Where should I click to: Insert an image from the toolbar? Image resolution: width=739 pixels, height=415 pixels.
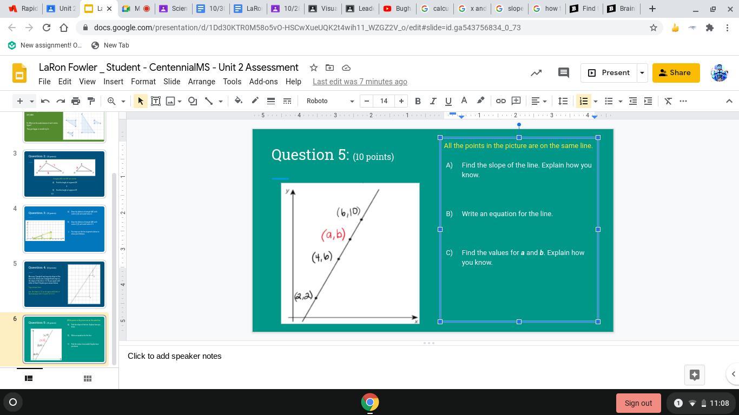[x=170, y=101]
